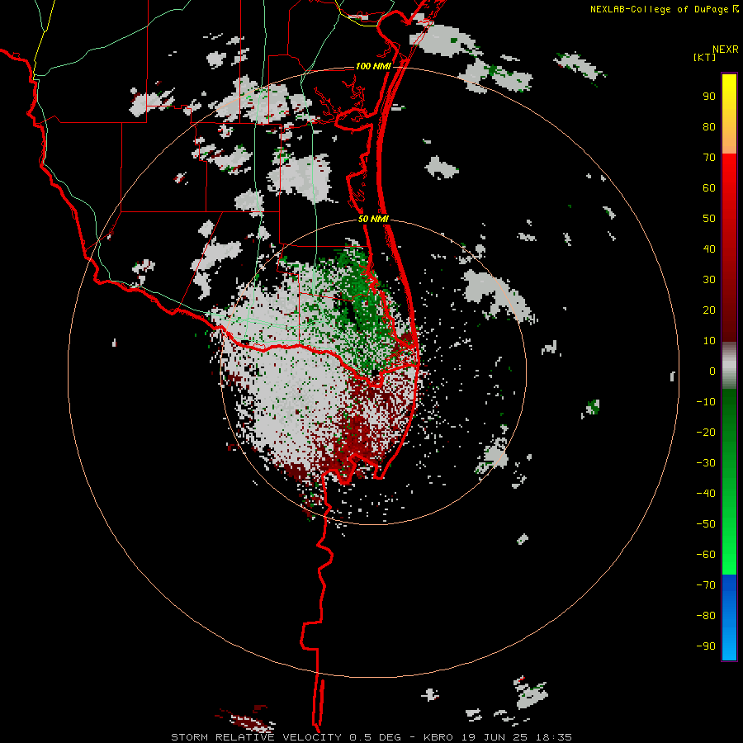Image resolution: width=743 pixels, height=743 pixels.
Task: Click the 50 value on the velocity scale
Action: point(709,219)
